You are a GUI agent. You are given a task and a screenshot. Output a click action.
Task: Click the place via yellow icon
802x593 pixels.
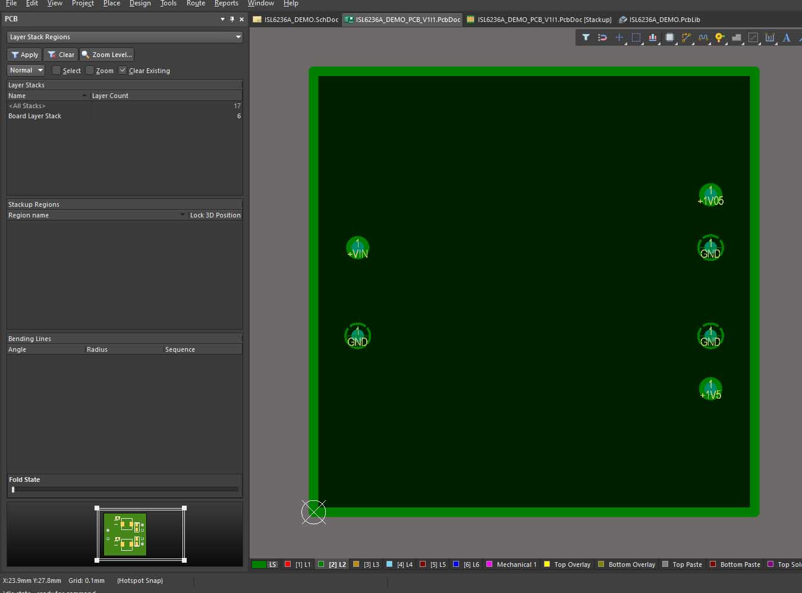point(719,37)
